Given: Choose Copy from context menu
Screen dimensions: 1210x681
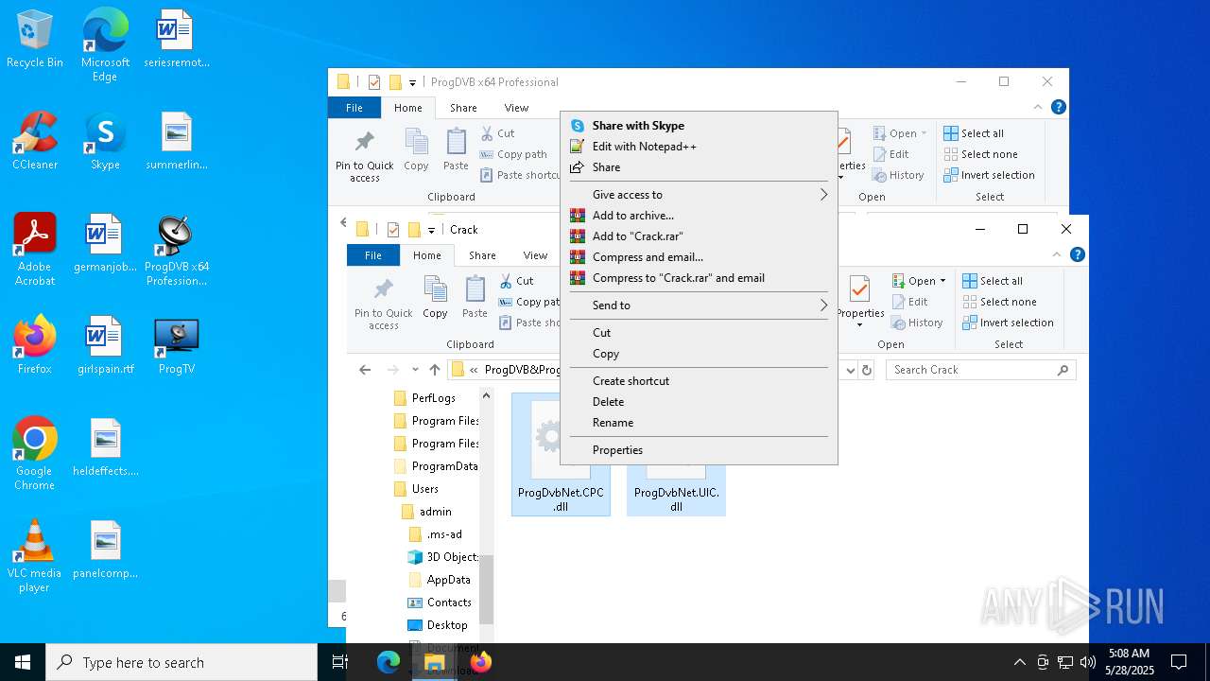Looking at the screenshot, I should pyautogui.click(x=700, y=354).
